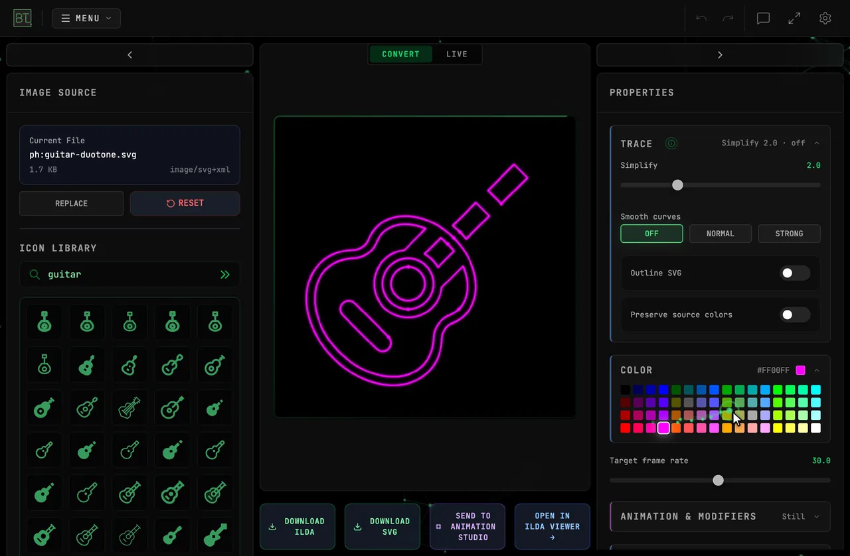
Task: Click SEND TO ANIMATION STUDIO button
Action: point(467,527)
